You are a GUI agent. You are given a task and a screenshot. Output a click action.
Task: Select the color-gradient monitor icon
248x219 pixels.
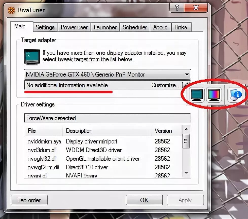click(x=214, y=95)
